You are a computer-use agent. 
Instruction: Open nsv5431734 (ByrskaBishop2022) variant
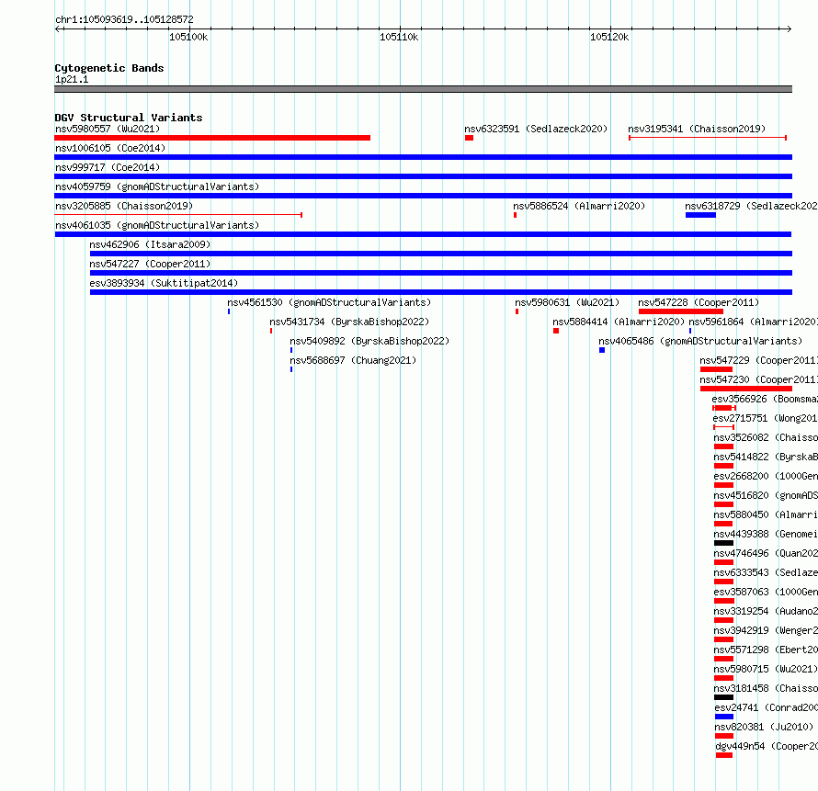[349, 322]
